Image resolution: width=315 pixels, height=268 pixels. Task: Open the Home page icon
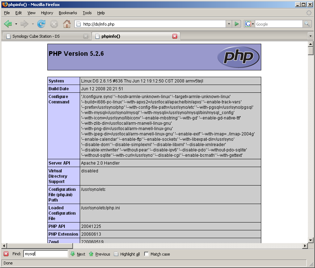pyautogui.click(x=67, y=24)
